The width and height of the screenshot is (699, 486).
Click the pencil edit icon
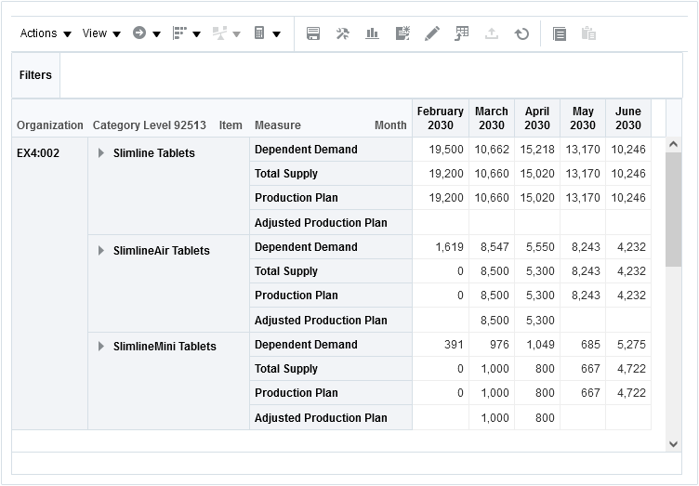pos(431,33)
